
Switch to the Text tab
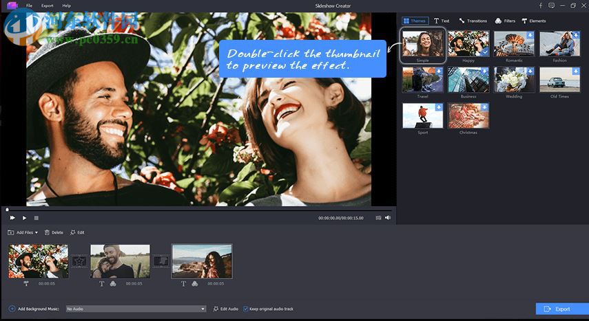pyautogui.click(x=442, y=21)
